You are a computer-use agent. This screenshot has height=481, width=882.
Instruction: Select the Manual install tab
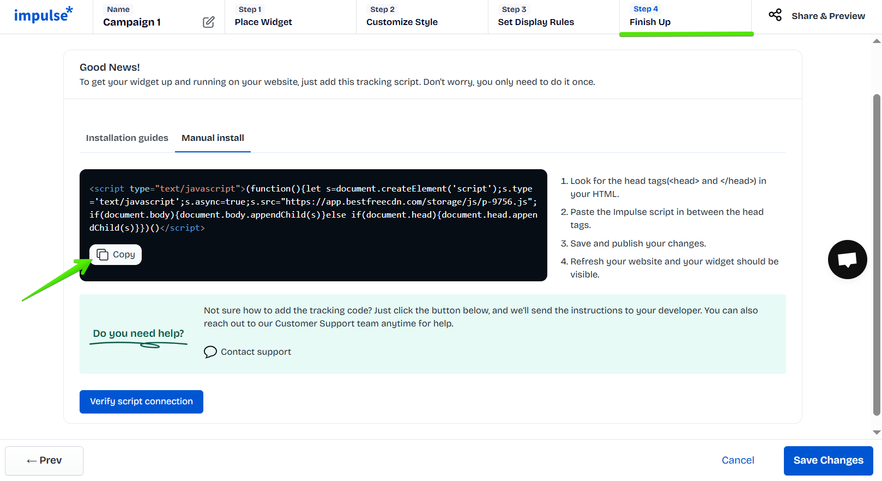point(213,138)
